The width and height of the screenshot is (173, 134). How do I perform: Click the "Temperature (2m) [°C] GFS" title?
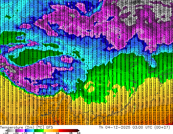[26, 127]
